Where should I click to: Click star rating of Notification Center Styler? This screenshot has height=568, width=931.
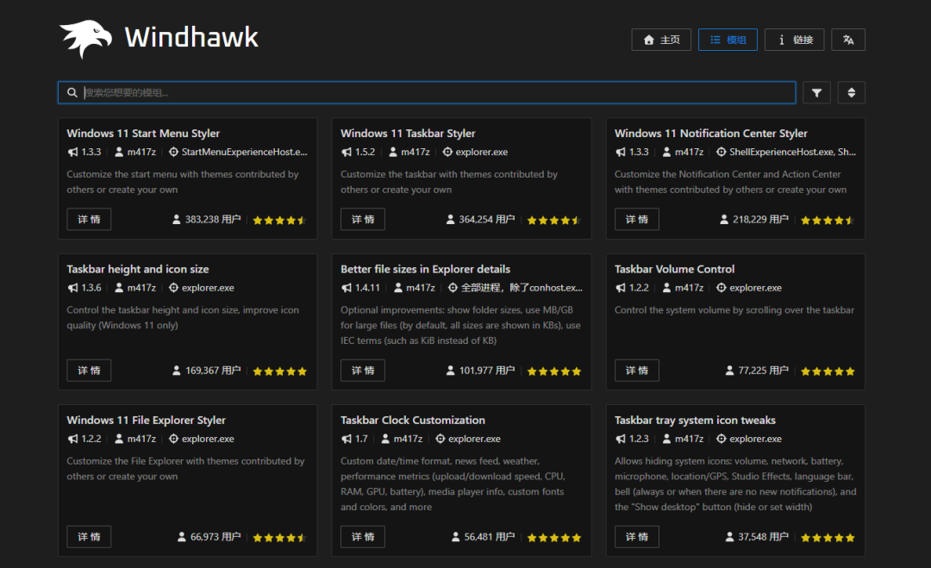(828, 220)
